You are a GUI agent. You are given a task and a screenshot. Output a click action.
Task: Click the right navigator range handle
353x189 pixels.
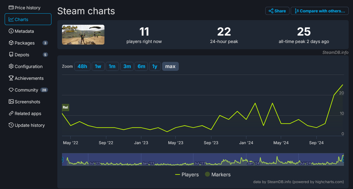tap(343, 160)
